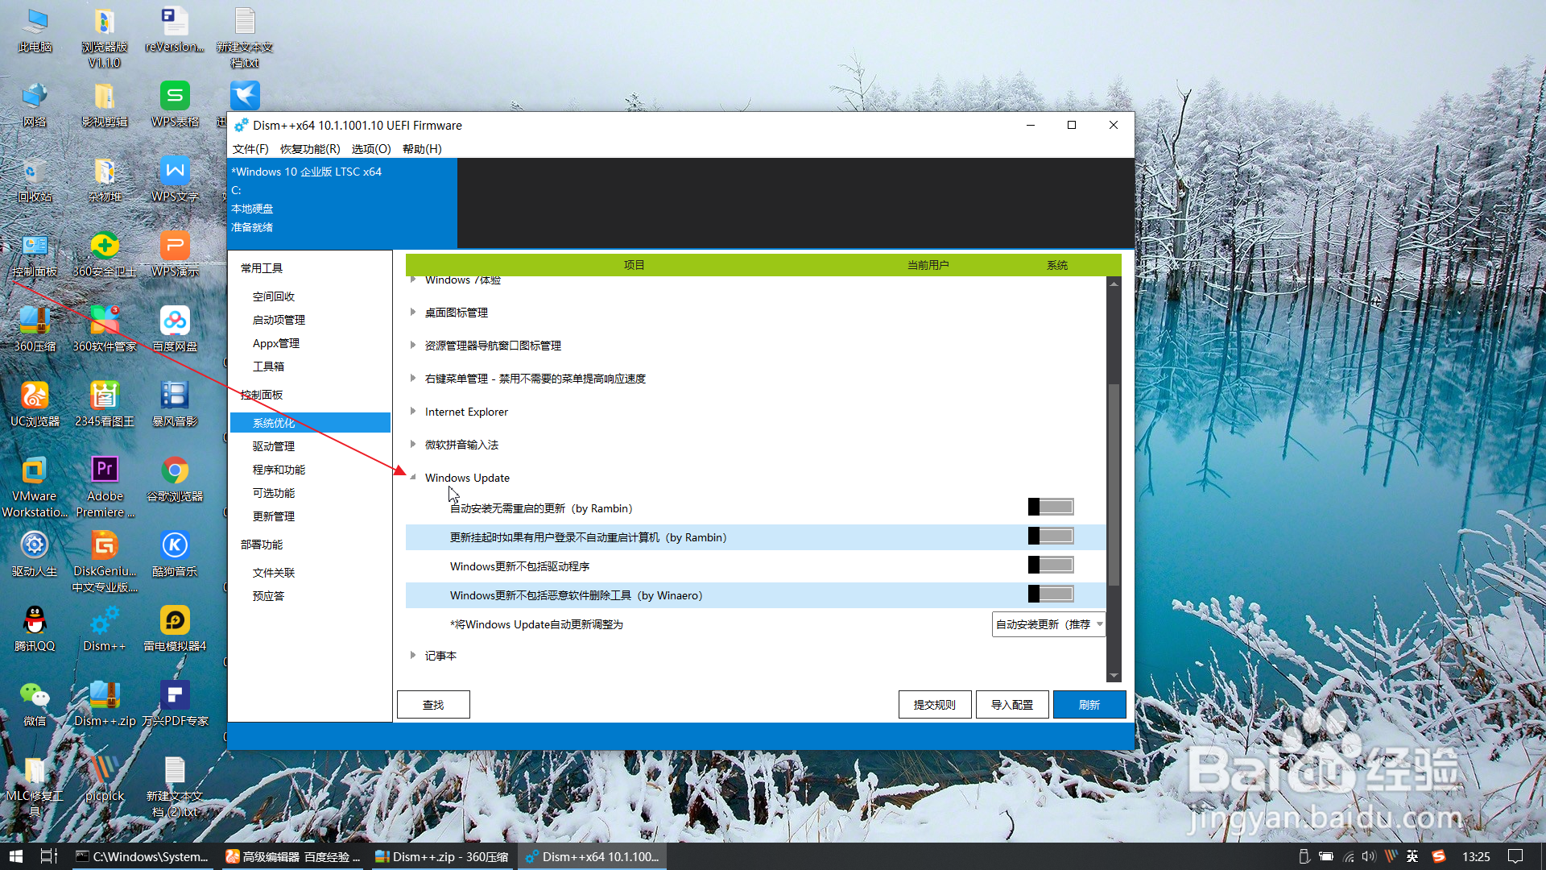Toggle Windows更新不包括驱动程序 switch
The height and width of the screenshot is (870, 1546).
[1051, 565]
